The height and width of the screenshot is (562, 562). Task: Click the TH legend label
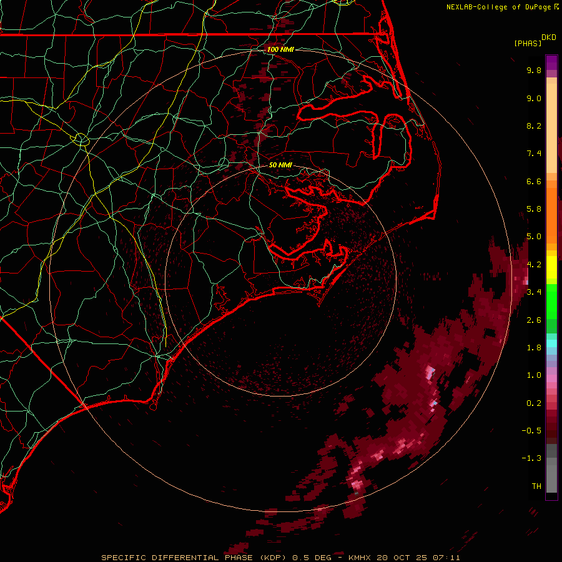click(x=536, y=486)
